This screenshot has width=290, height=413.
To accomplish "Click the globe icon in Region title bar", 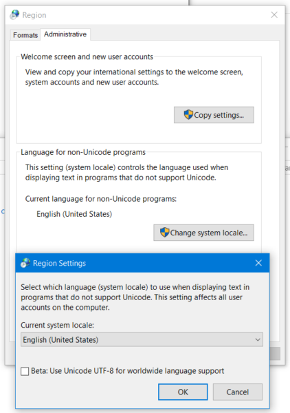I will click(14, 14).
